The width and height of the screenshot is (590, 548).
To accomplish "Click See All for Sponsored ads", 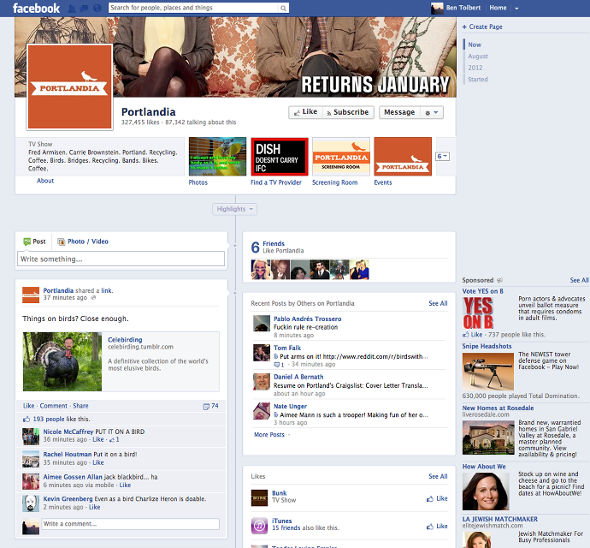I will click(579, 280).
